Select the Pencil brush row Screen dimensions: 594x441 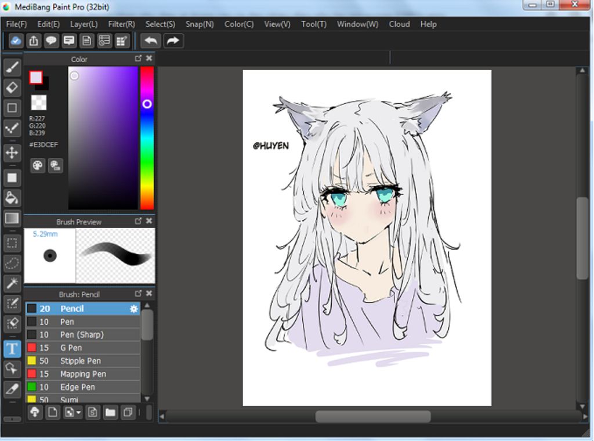coord(83,308)
